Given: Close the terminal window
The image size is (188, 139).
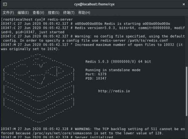Looking at the screenshot, I should (x=184, y=4).
